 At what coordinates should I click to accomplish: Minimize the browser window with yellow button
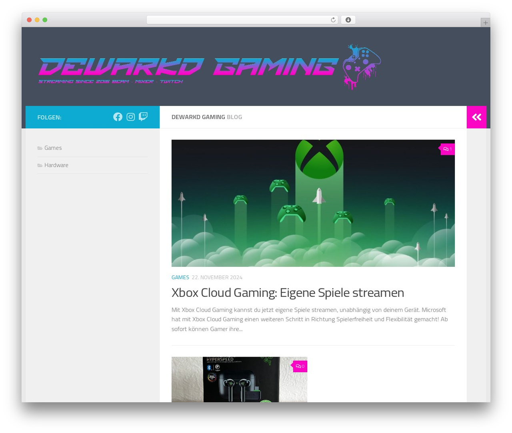[x=37, y=20]
